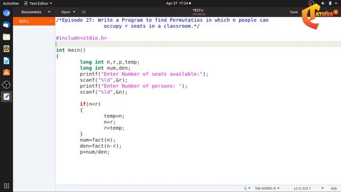Close the E27.c entry in the side panel

pos(51,21)
